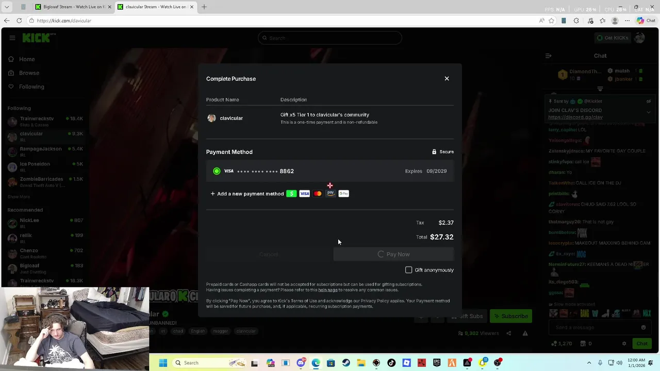Viewport: 660px width, 371px height.
Task: Open NickLee recommended channel
Action: pyautogui.click(x=45, y=223)
